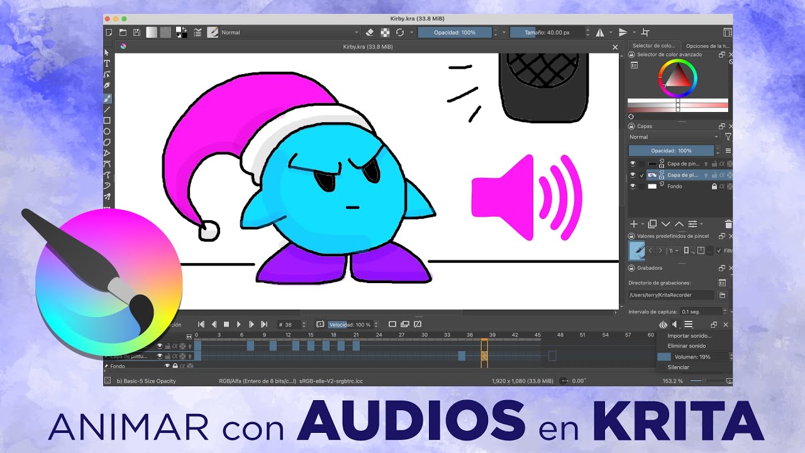Save the document with floppy icon
The height and width of the screenshot is (453, 805).
[136, 32]
